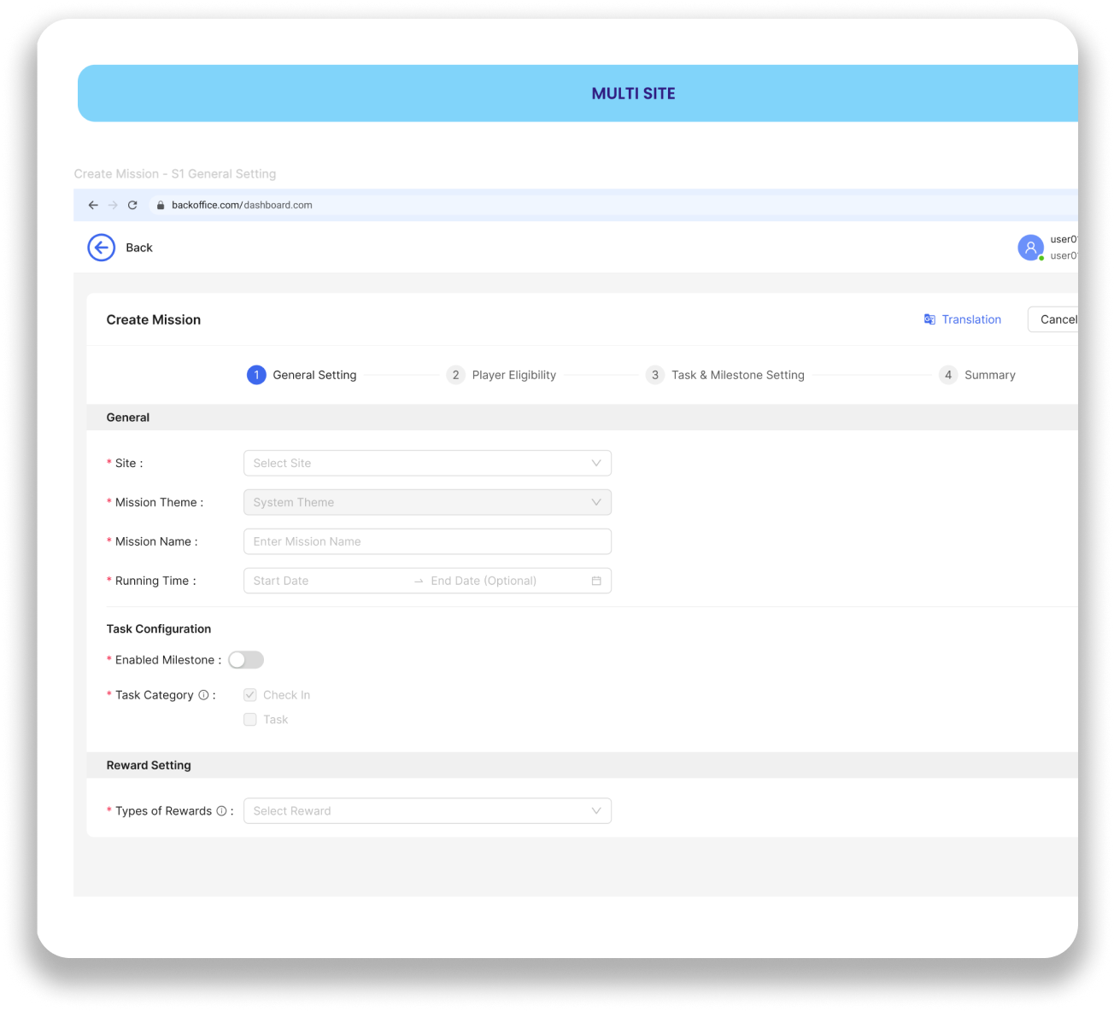Open the calendar icon in Running Time
Viewport: 1114px width, 1011px height.
point(596,581)
